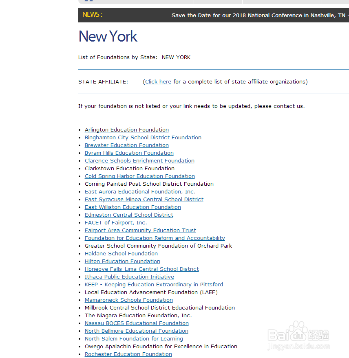Screen dimensions: 349x358
Task: Click the New York page heading
Action: (108, 36)
